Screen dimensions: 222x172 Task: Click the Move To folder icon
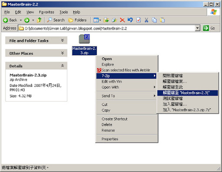pyautogui.click(x=106, y=20)
